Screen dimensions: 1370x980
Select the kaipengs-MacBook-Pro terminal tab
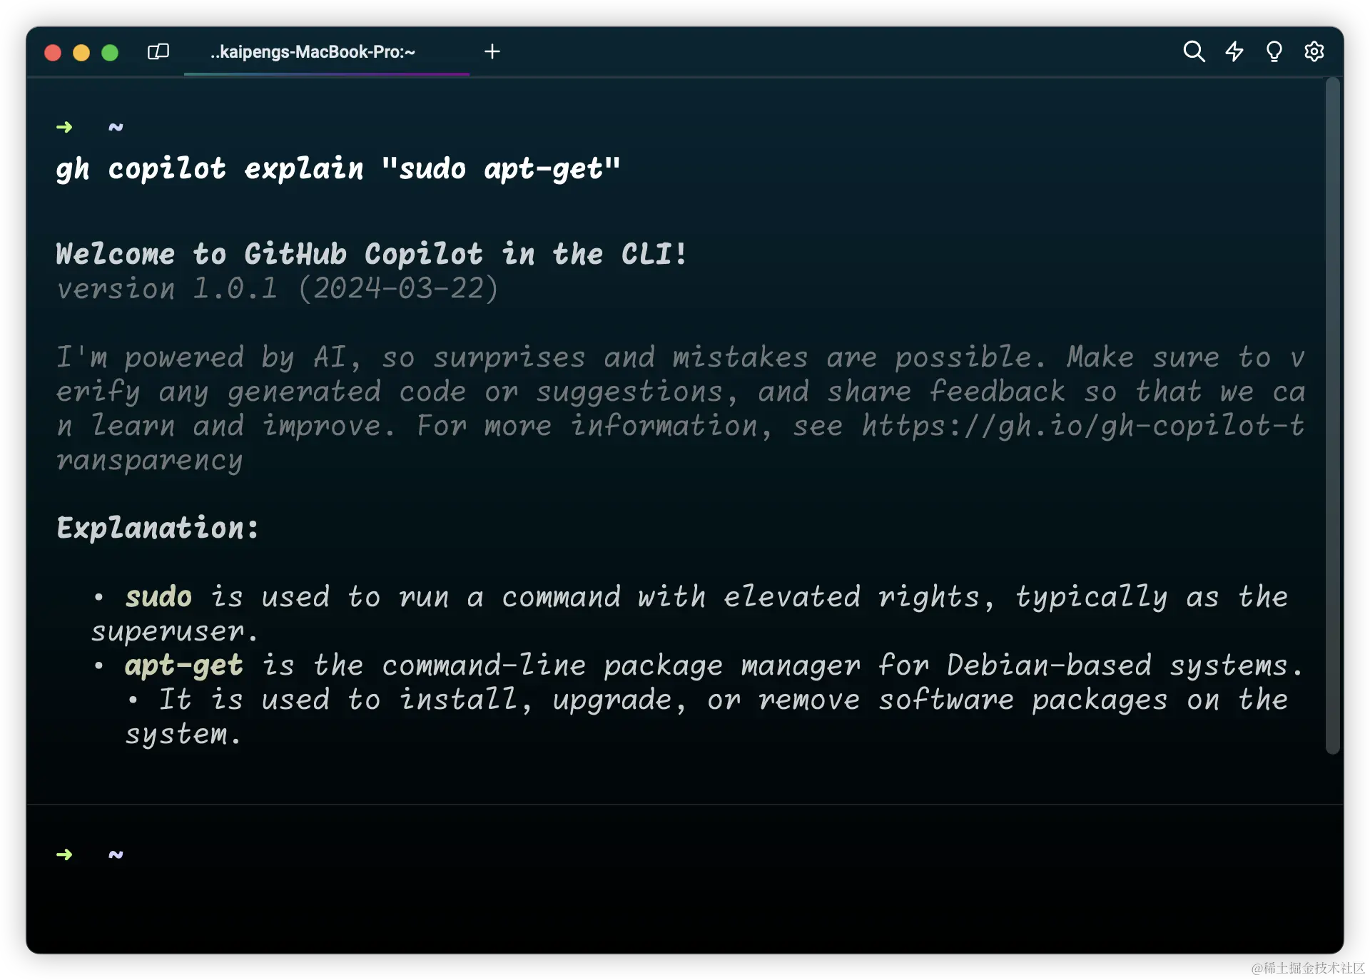313,52
